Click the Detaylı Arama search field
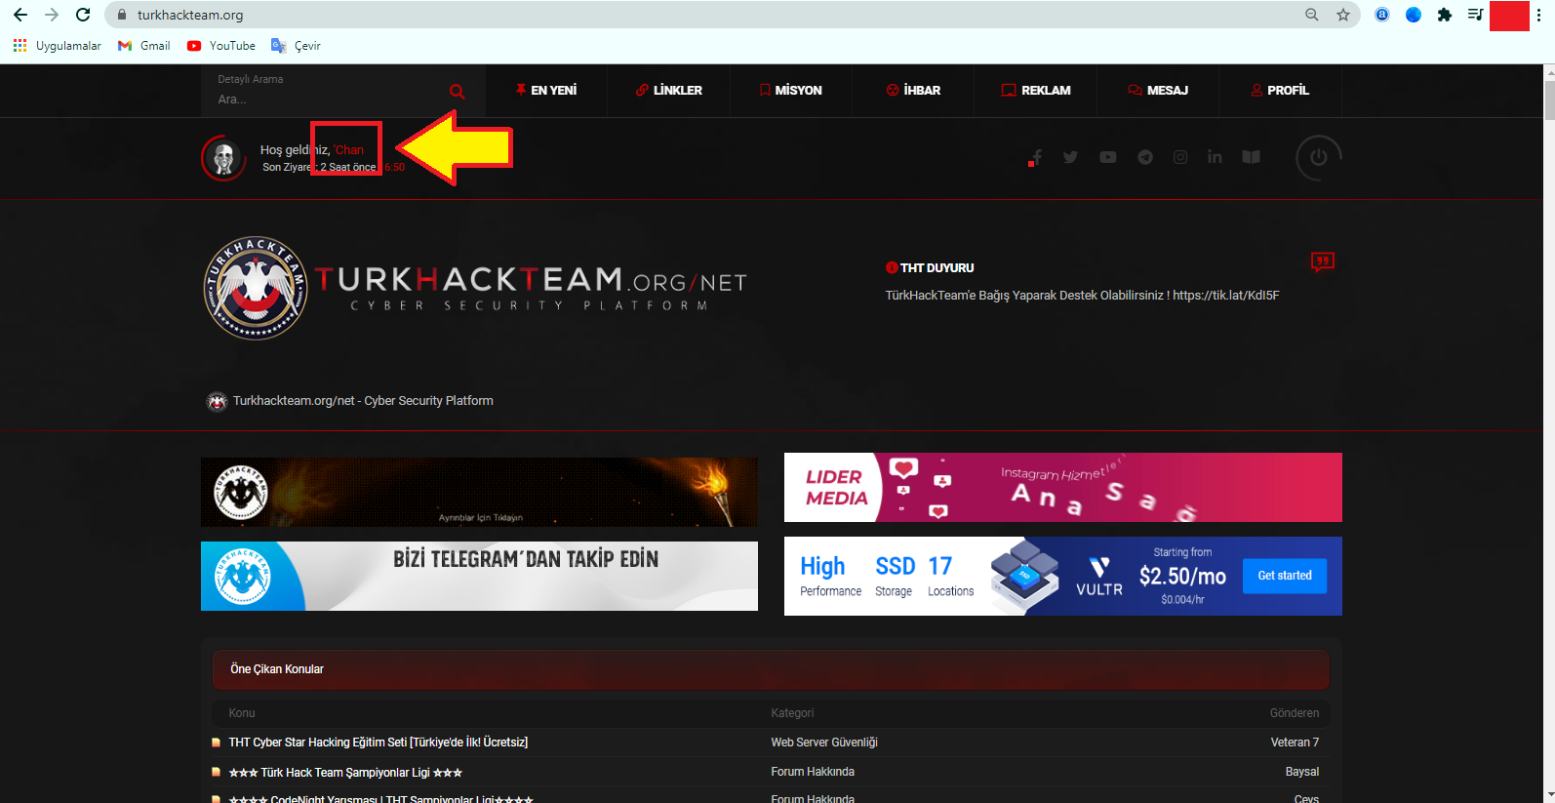Image resolution: width=1555 pixels, height=803 pixels. coord(327,99)
